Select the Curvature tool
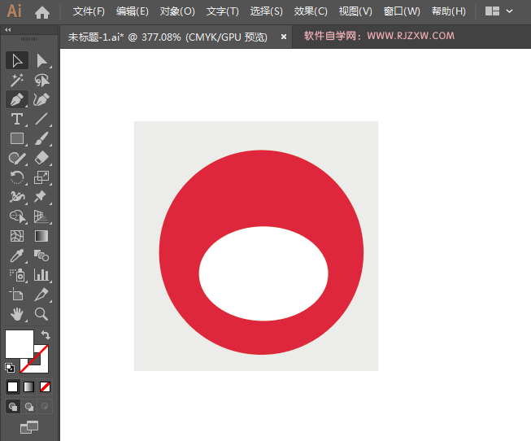This screenshot has width=531, height=441. point(41,99)
